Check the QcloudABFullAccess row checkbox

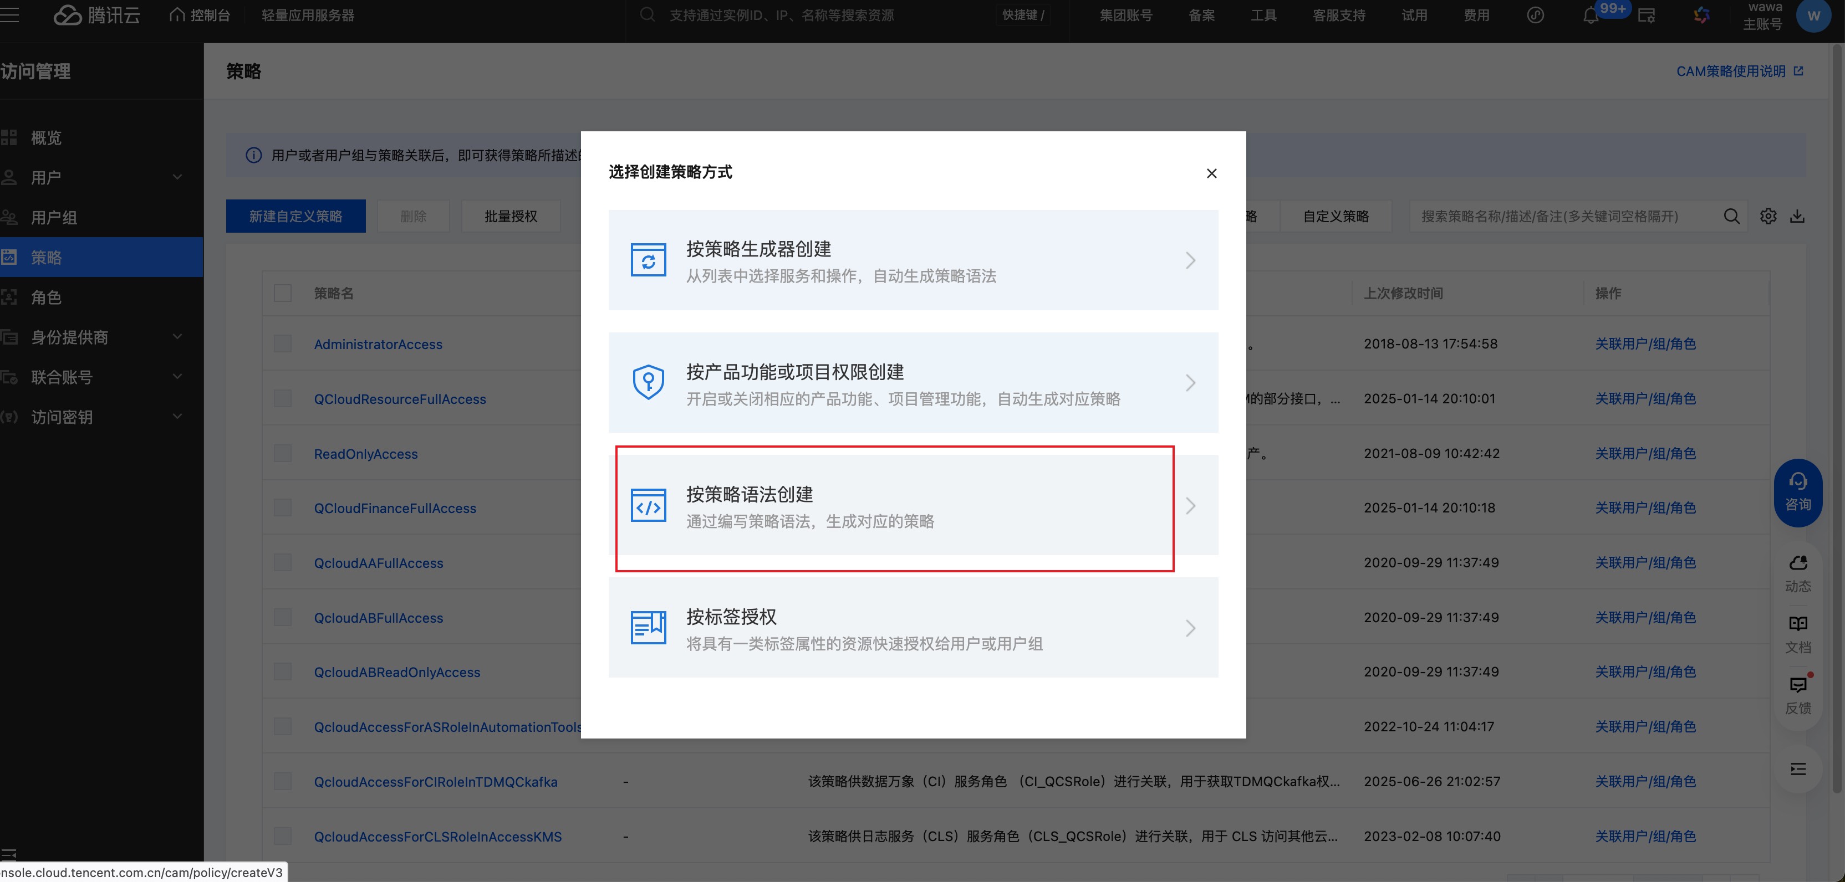tap(283, 617)
